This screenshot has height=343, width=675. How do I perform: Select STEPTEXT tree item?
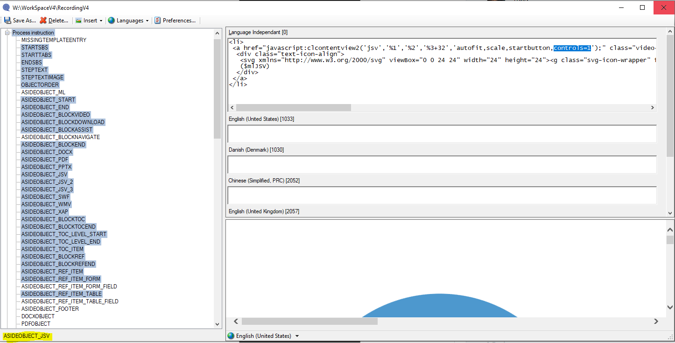click(35, 70)
